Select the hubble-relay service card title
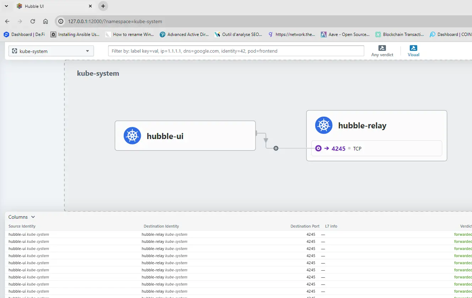 pos(362,126)
